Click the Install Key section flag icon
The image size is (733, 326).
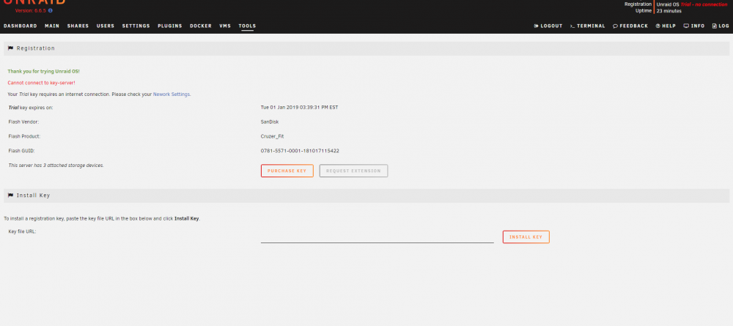pyautogui.click(x=11, y=195)
